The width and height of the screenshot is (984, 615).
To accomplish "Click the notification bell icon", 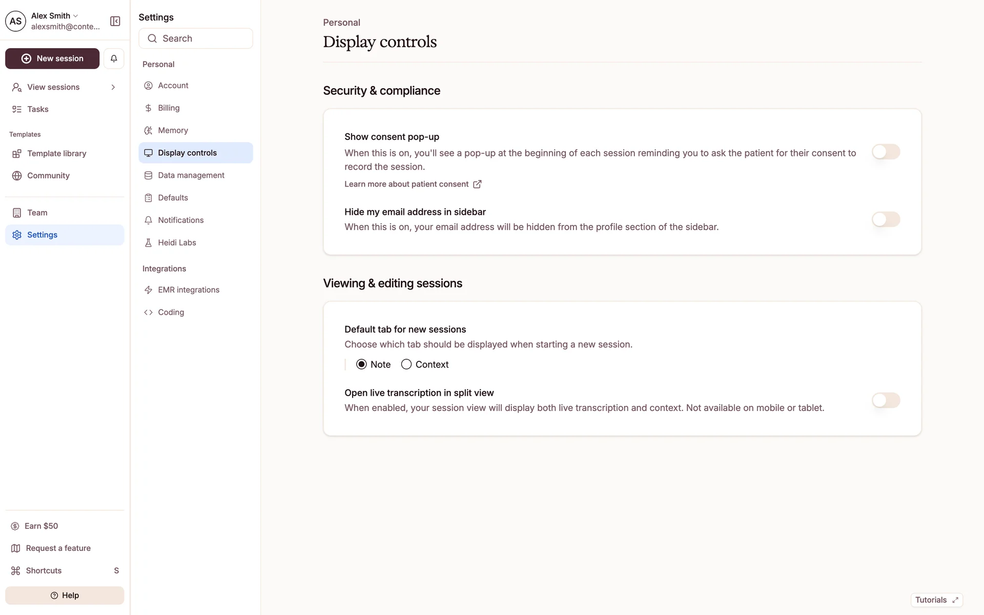I will [x=114, y=58].
